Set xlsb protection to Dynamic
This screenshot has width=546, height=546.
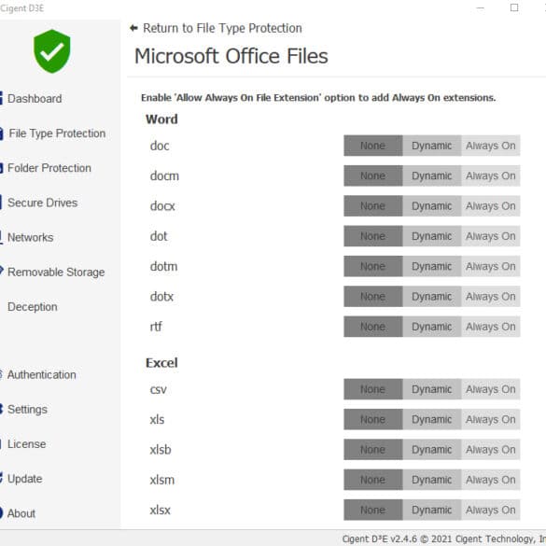pyautogui.click(x=432, y=450)
